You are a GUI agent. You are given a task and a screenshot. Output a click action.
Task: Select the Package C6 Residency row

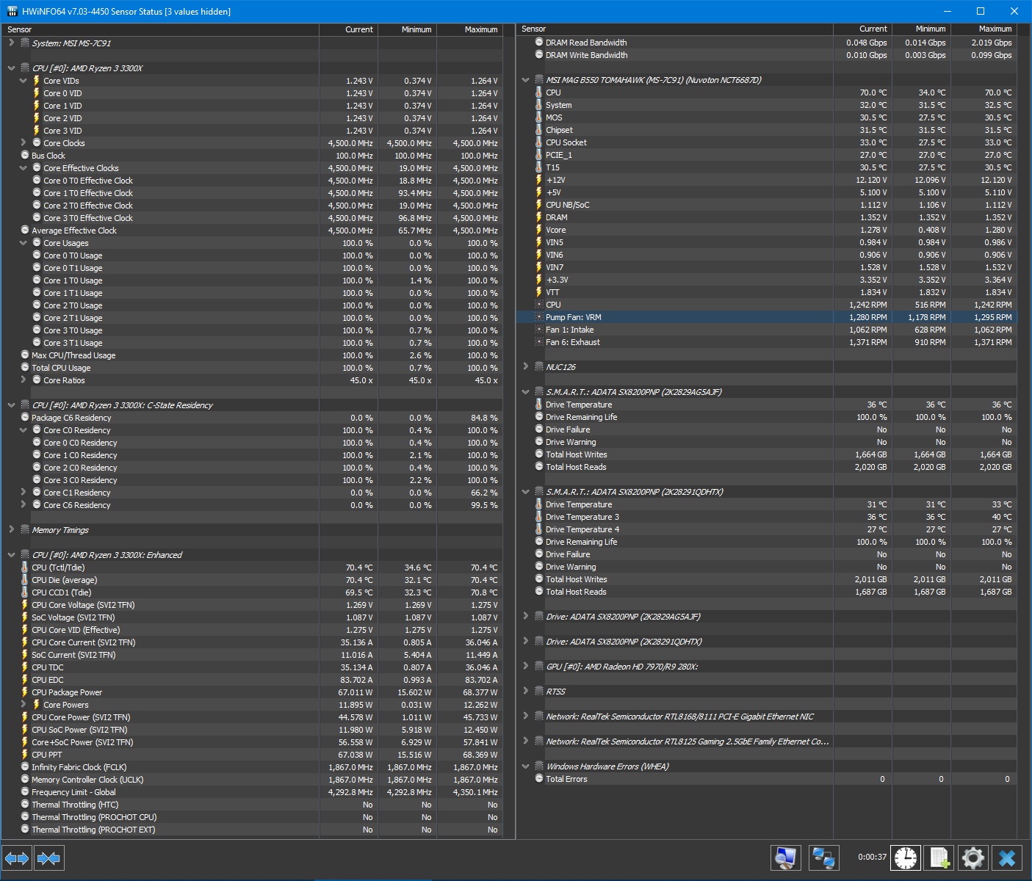[253, 418]
